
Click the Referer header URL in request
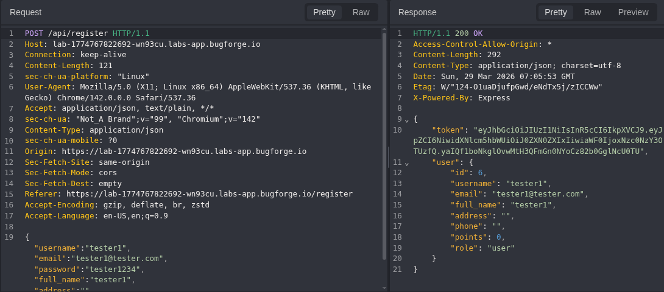[209, 194]
